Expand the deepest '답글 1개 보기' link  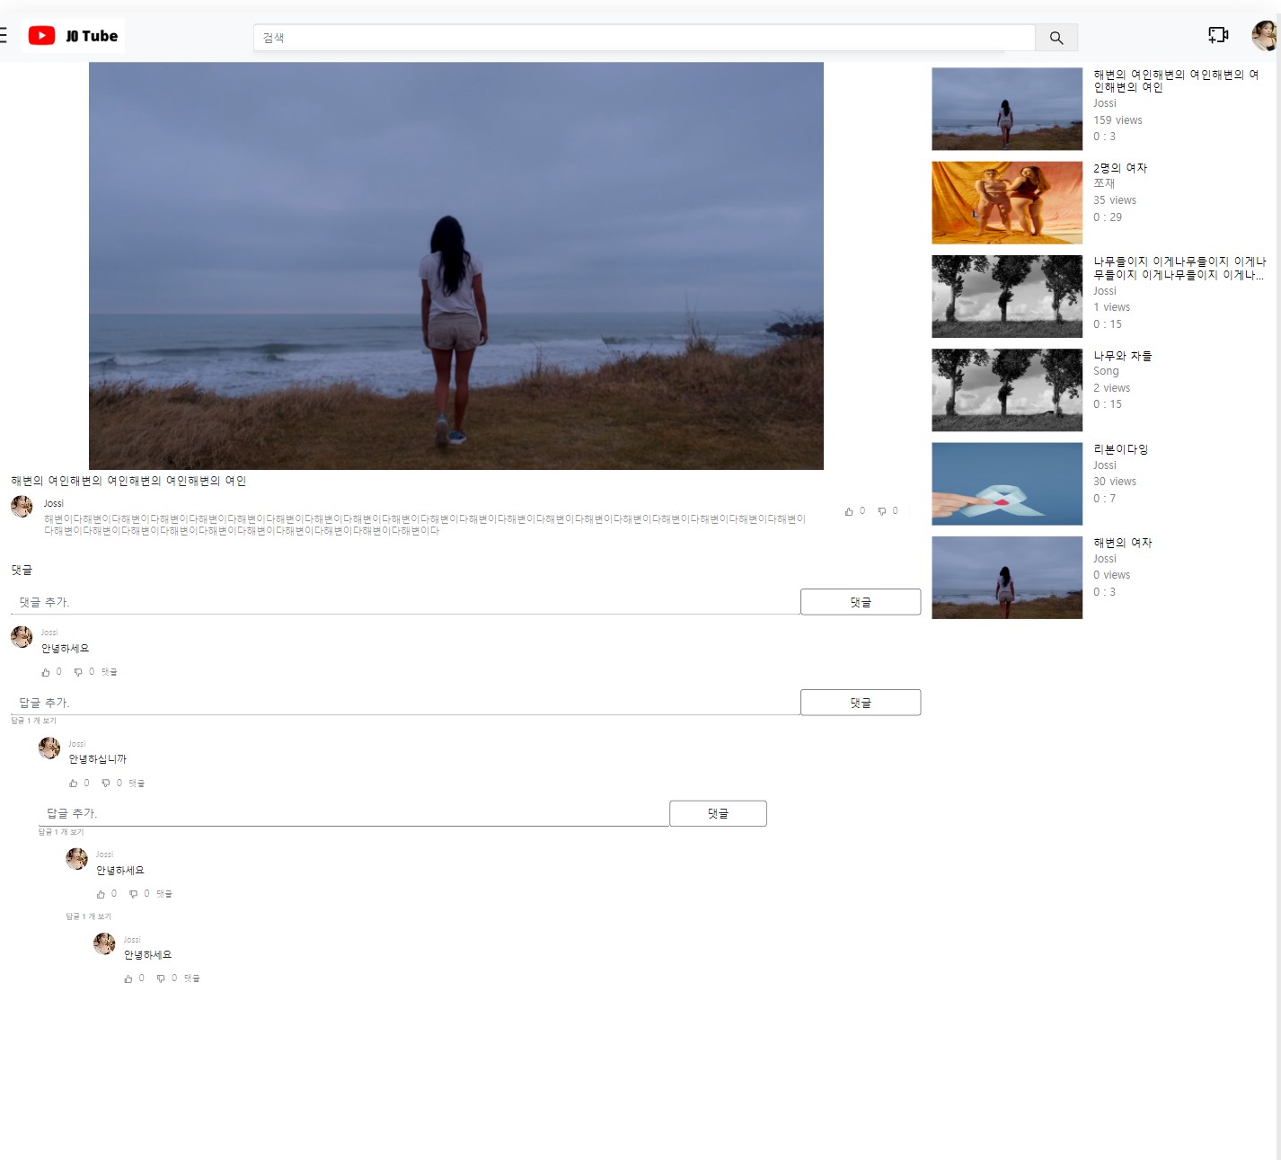click(91, 916)
